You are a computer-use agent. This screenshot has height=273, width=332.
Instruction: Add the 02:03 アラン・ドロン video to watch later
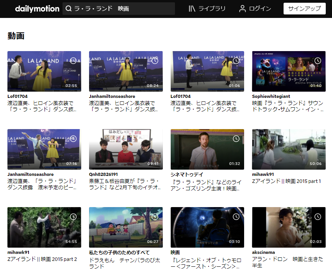pyautogui.click(x=318, y=217)
